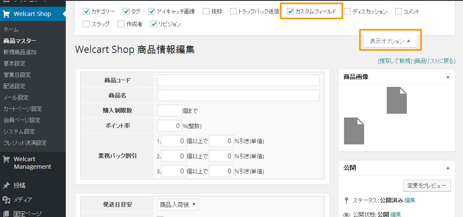Open 配送設定 submenu item

pyautogui.click(x=14, y=86)
